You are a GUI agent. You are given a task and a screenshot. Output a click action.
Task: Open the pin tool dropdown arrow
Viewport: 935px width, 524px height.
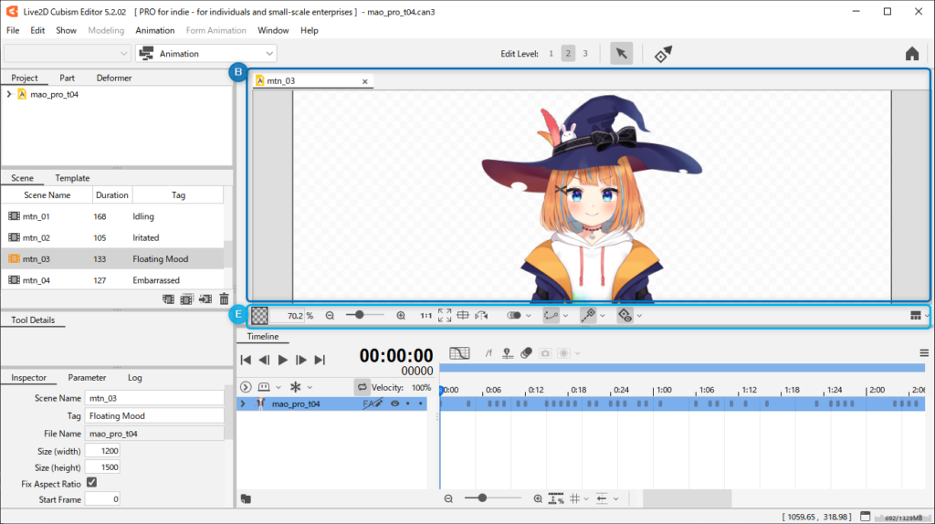(x=603, y=316)
